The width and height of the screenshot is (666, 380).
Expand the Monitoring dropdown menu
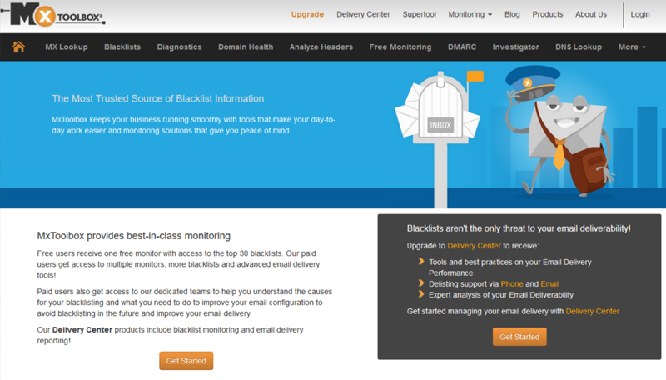[470, 14]
